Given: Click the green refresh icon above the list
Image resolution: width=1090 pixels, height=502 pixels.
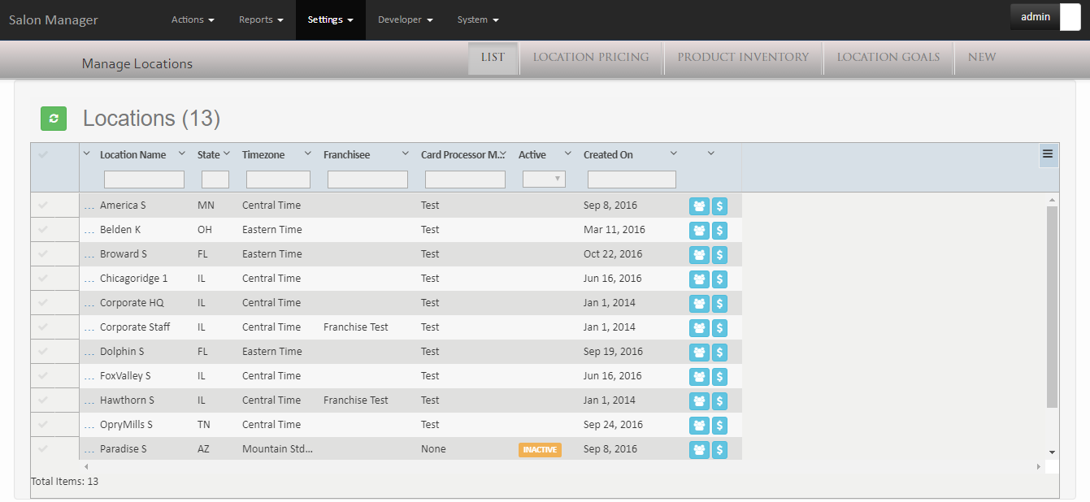Looking at the screenshot, I should click(54, 119).
